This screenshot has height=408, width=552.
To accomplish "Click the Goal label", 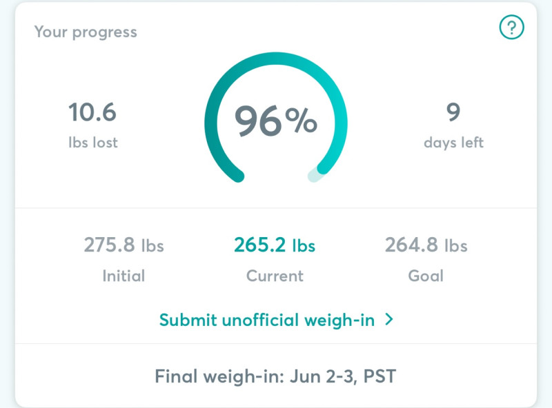I will [426, 276].
